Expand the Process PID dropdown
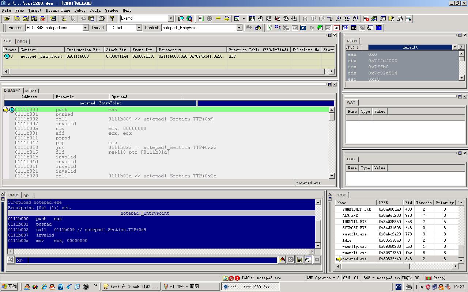This screenshot has height=292, width=468. pyautogui.click(x=85, y=28)
